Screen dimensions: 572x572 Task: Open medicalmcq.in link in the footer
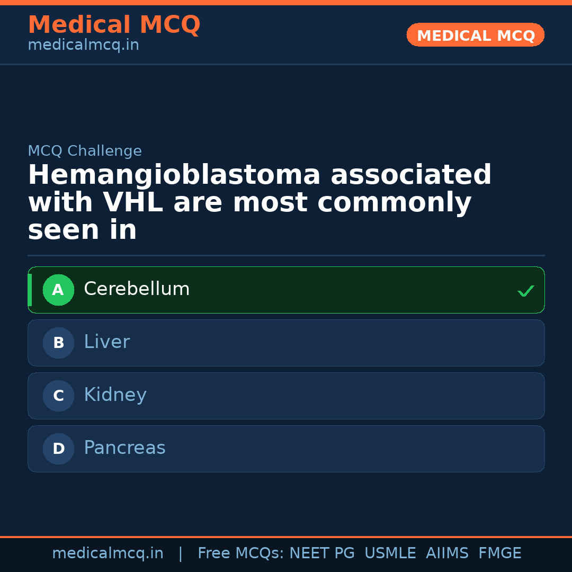[108, 553]
